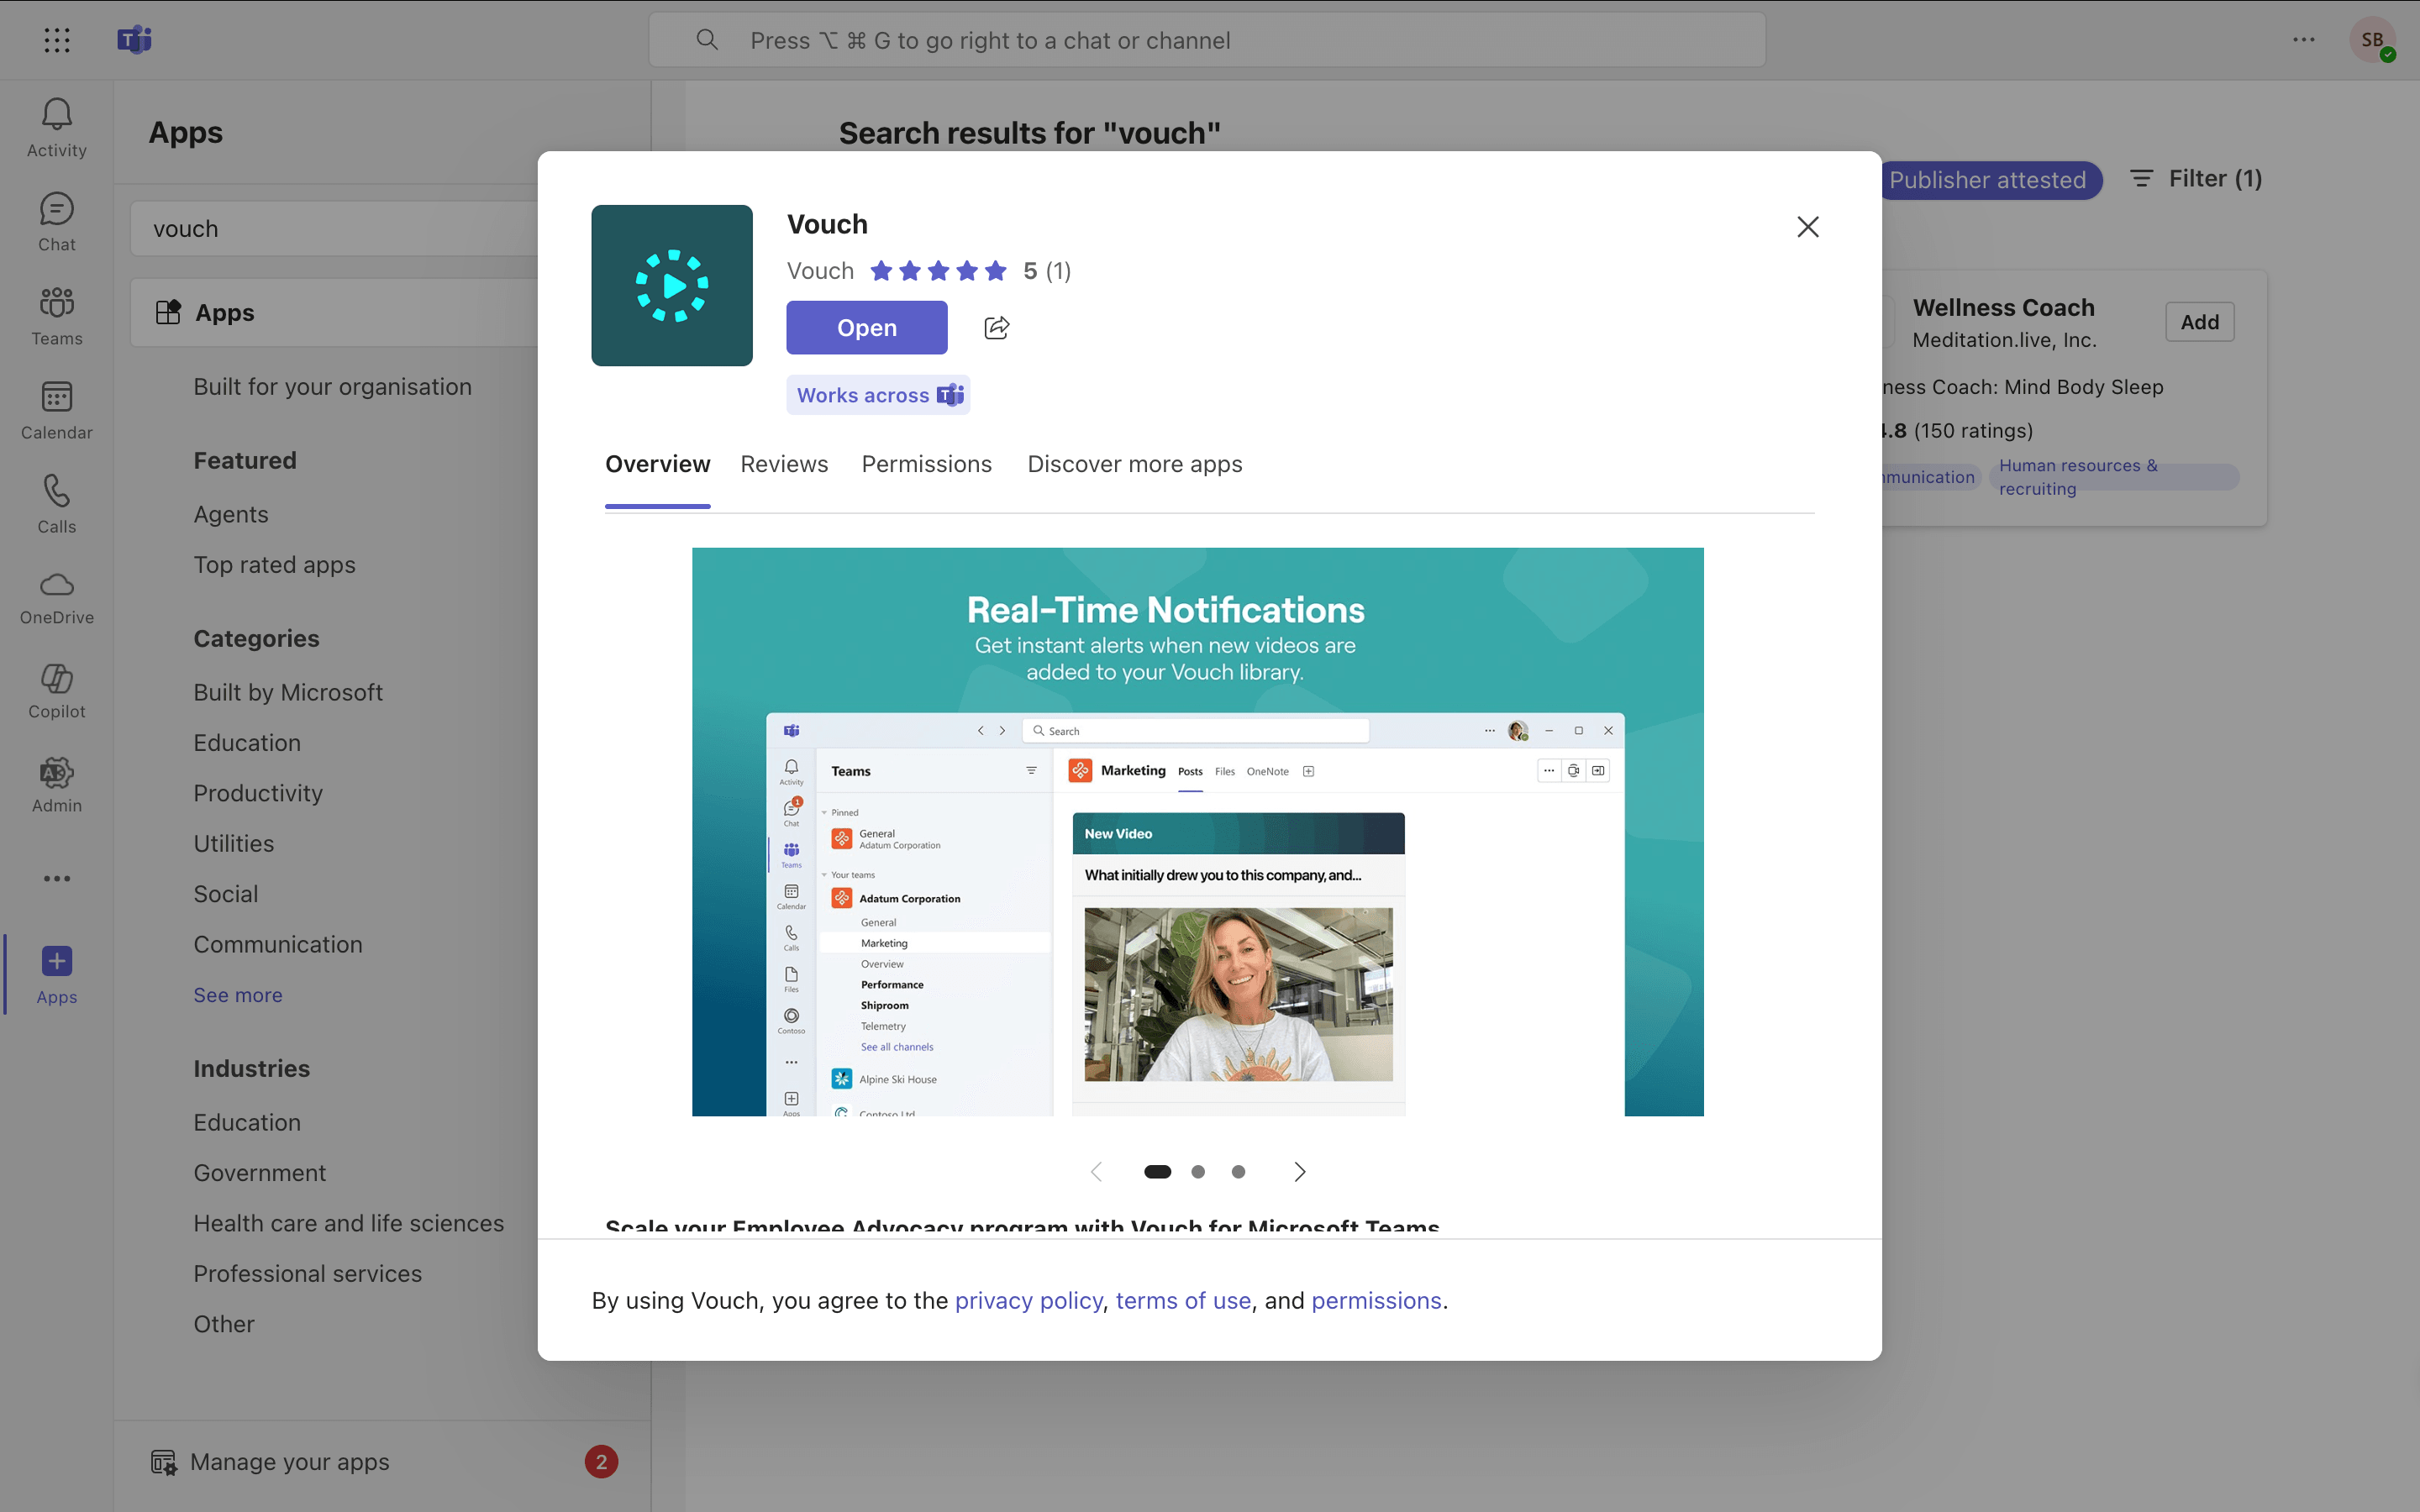Open the Filter (1) options

click(x=2196, y=179)
